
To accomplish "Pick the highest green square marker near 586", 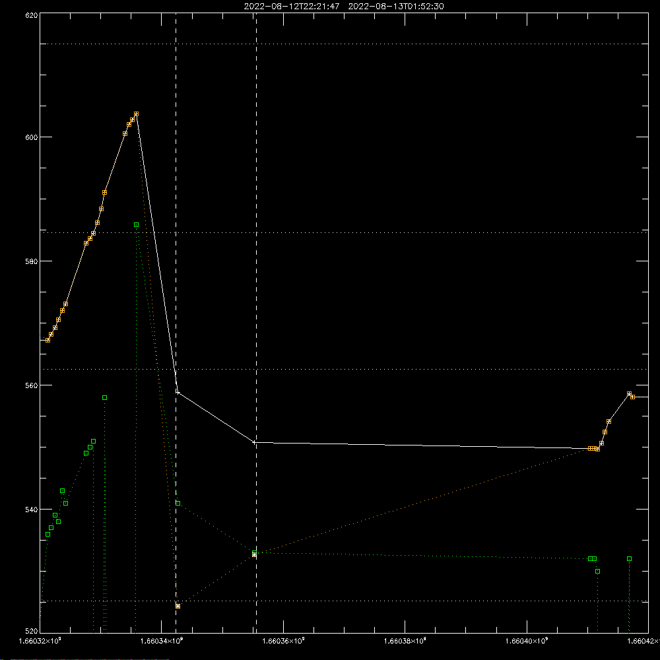I will click(136, 225).
